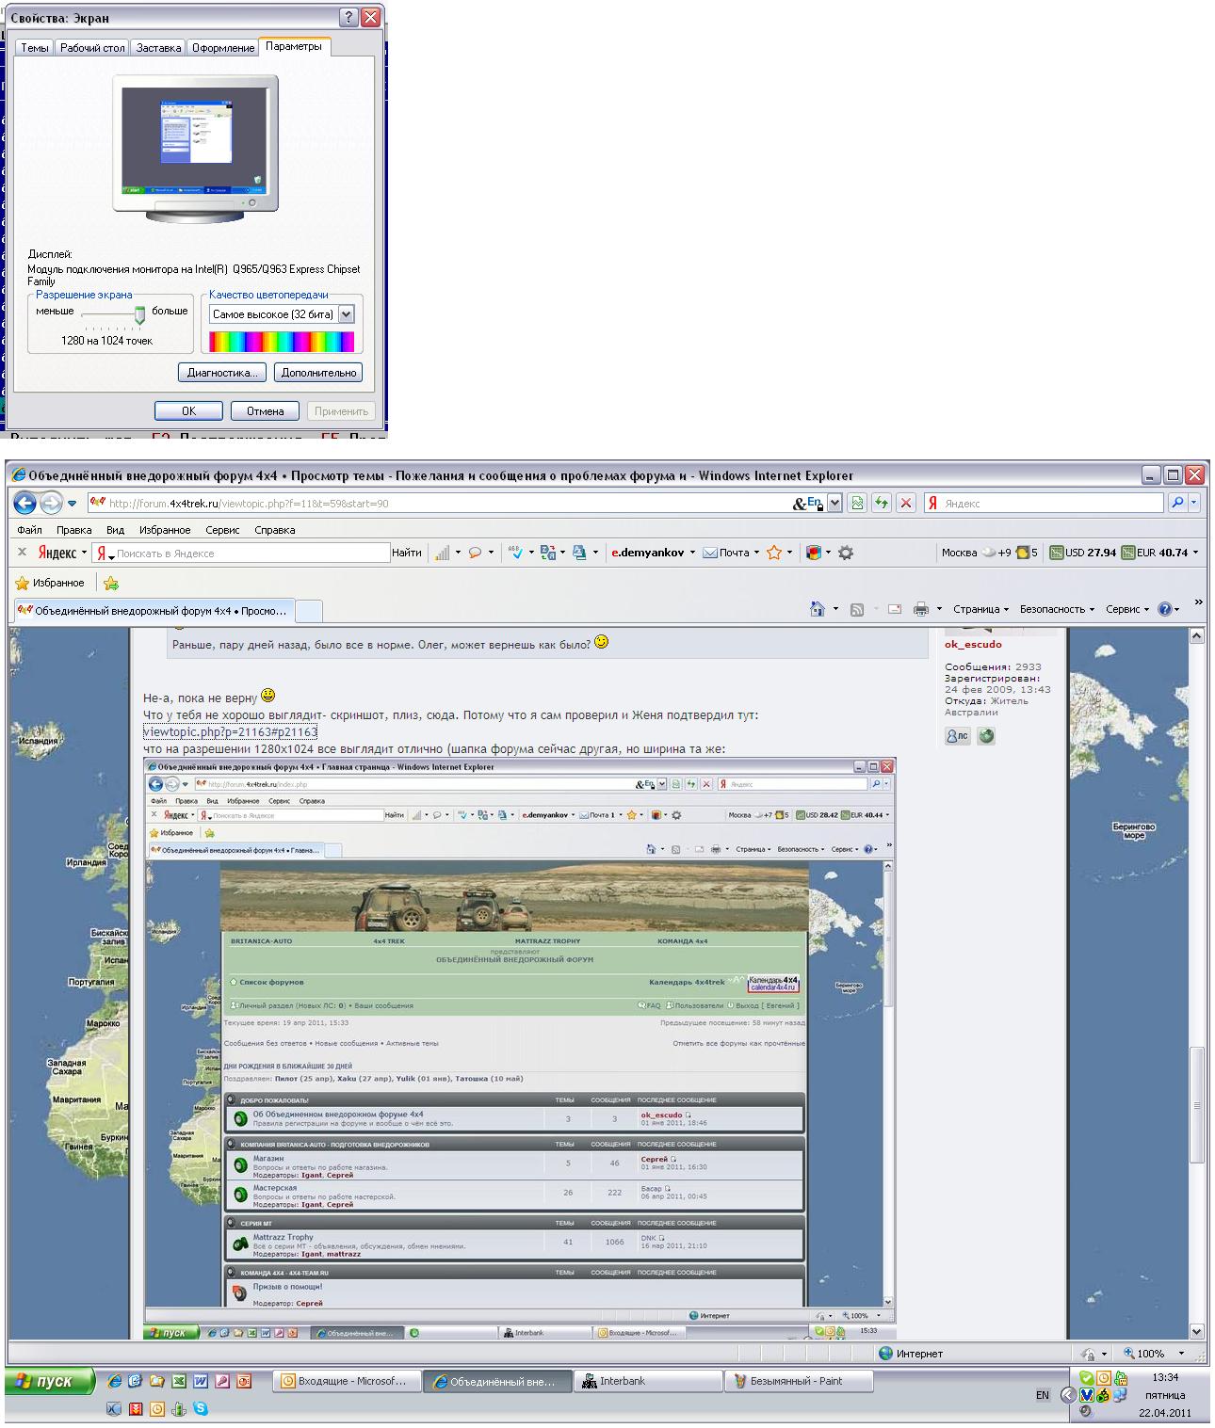
Task: Click the Print icon in the command bar
Action: [x=920, y=609]
